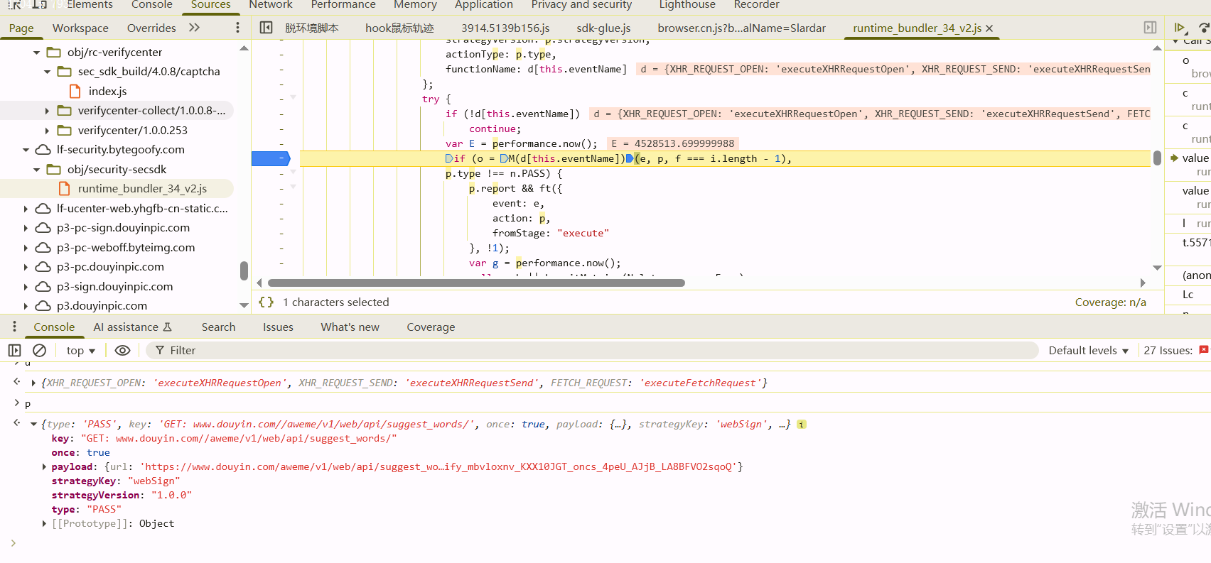
Task: Expand the payload object property
Action: click(x=44, y=467)
